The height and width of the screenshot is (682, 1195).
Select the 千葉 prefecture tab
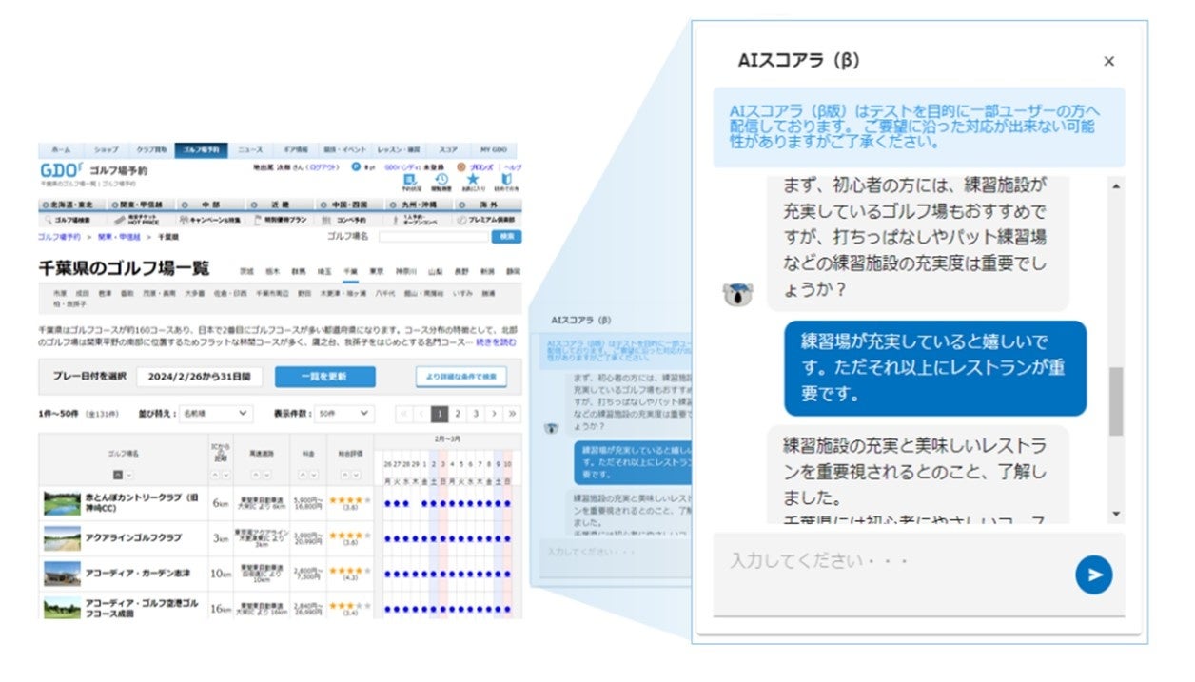[x=350, y=271]
